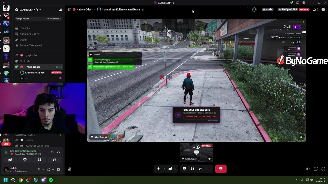Screen dimensions: 328x184
Task: Deafen with the headphones icon
Action: click(49, 169)
